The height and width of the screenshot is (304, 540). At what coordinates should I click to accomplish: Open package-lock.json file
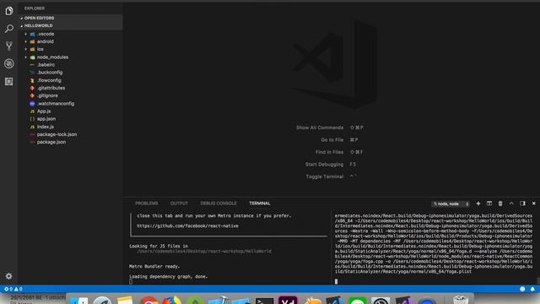tap(57, 134)
